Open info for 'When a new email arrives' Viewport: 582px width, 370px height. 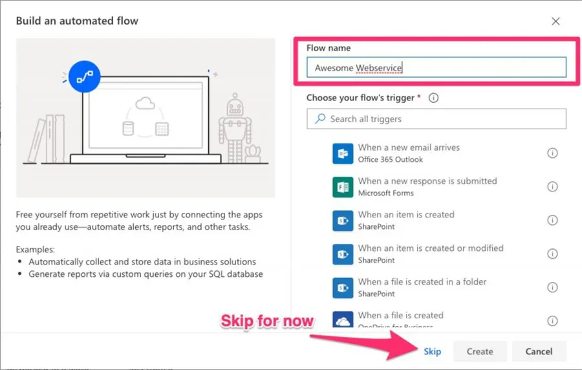552,153
